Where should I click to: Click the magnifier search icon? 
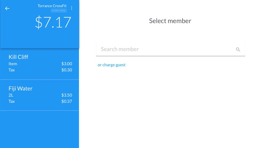click(x=238, y=49)
